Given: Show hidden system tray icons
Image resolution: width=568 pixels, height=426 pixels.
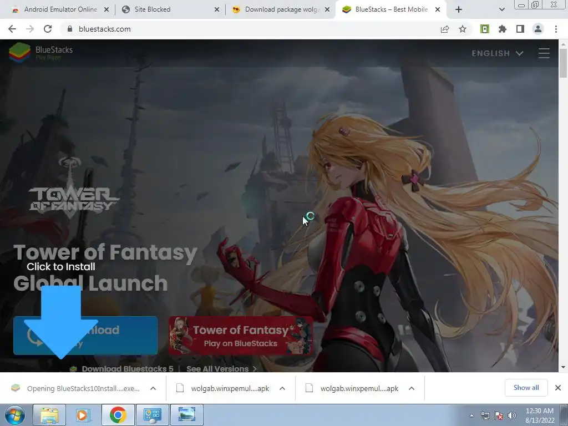Looking at the screenshot, I should point(471,416).
